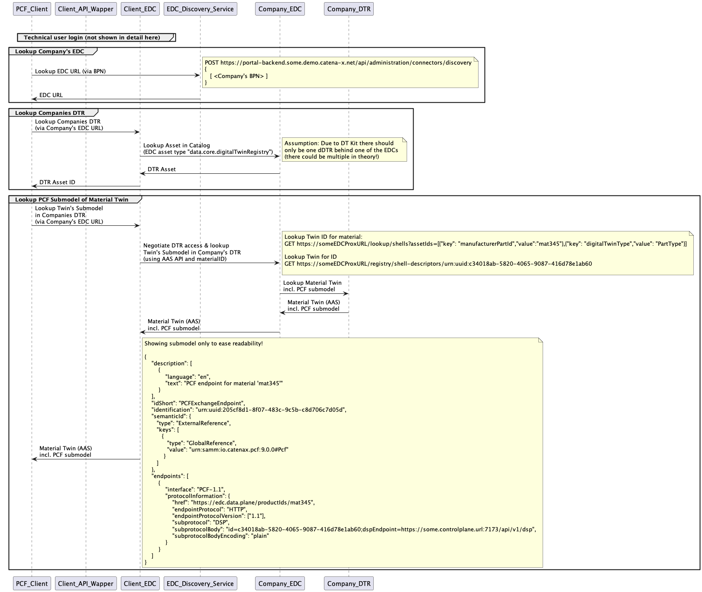Click the 'Lookup Asset in Catalog' message label
Screen dimensions: 702x592
[x=177, y=146]
